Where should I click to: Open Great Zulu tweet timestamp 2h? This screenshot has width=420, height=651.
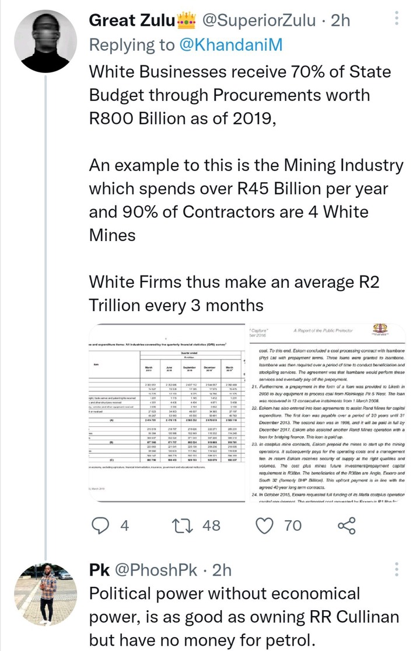click(341, 20)
